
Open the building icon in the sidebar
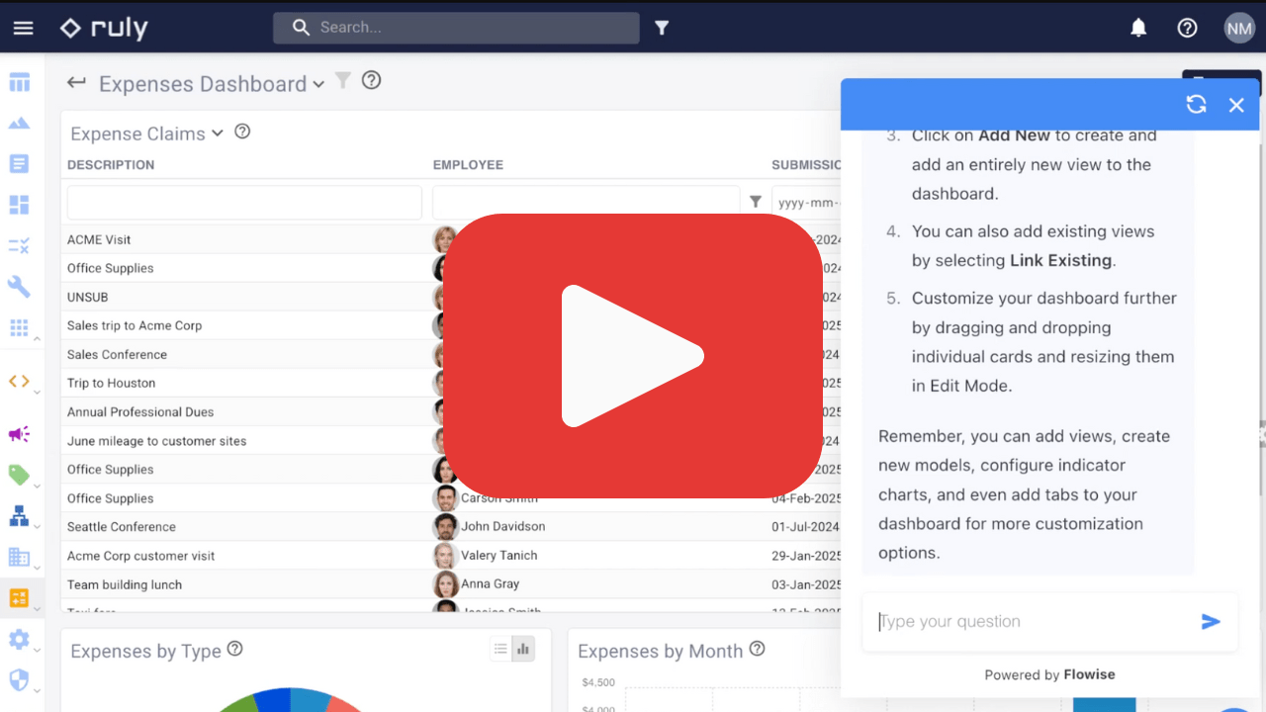point(19,557)
